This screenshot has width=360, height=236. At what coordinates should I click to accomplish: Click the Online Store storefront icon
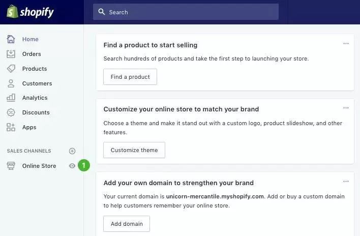[x=11, y=166]
